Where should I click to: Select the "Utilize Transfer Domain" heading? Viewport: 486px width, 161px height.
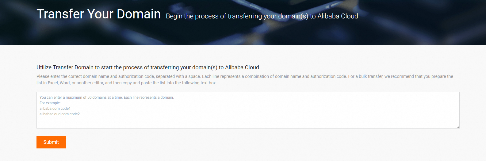pos(148,67)
